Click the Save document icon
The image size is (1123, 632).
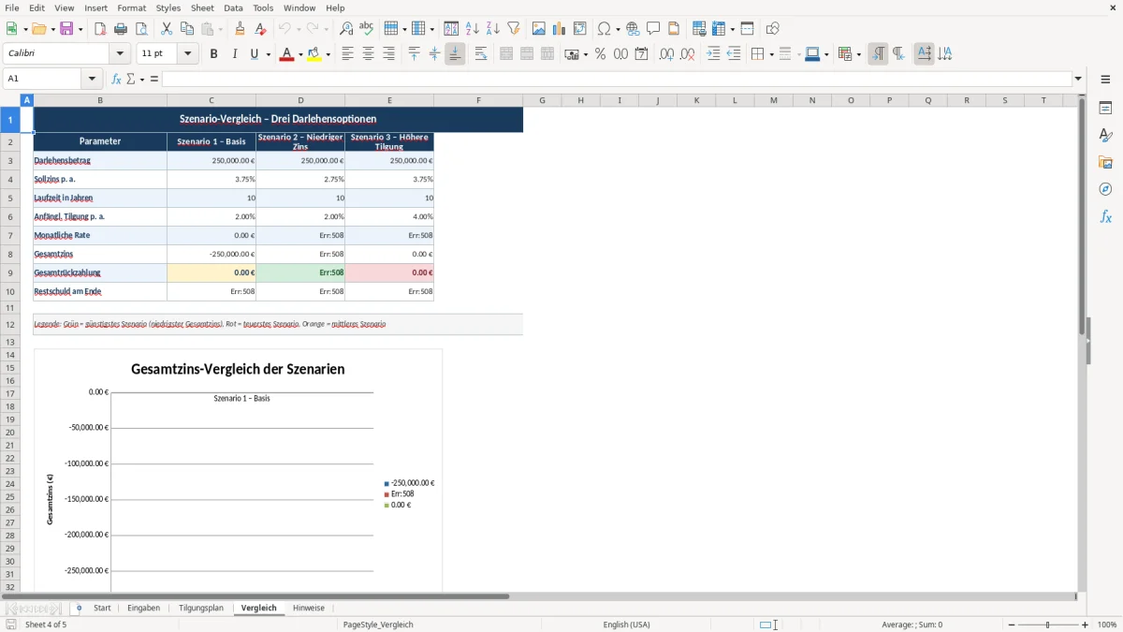tap(66, 29)
